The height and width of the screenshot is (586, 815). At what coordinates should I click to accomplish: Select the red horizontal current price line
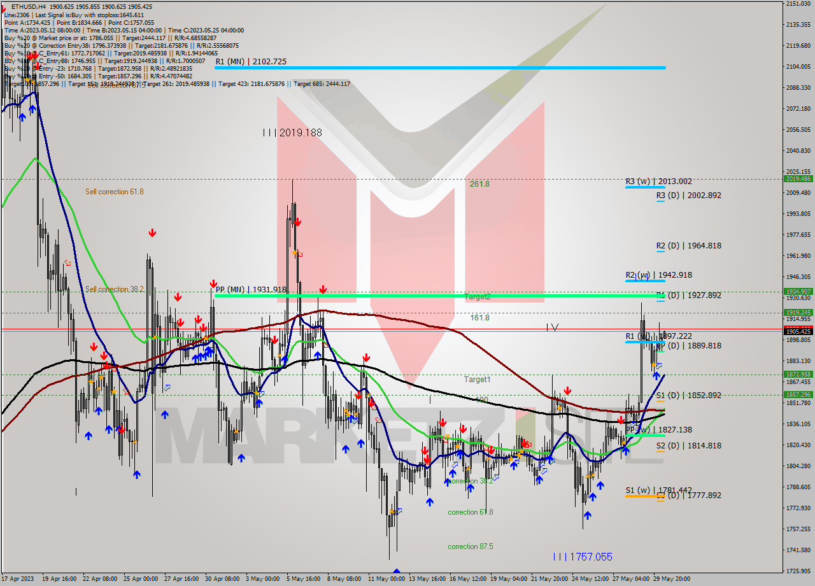tap(391, 329)
